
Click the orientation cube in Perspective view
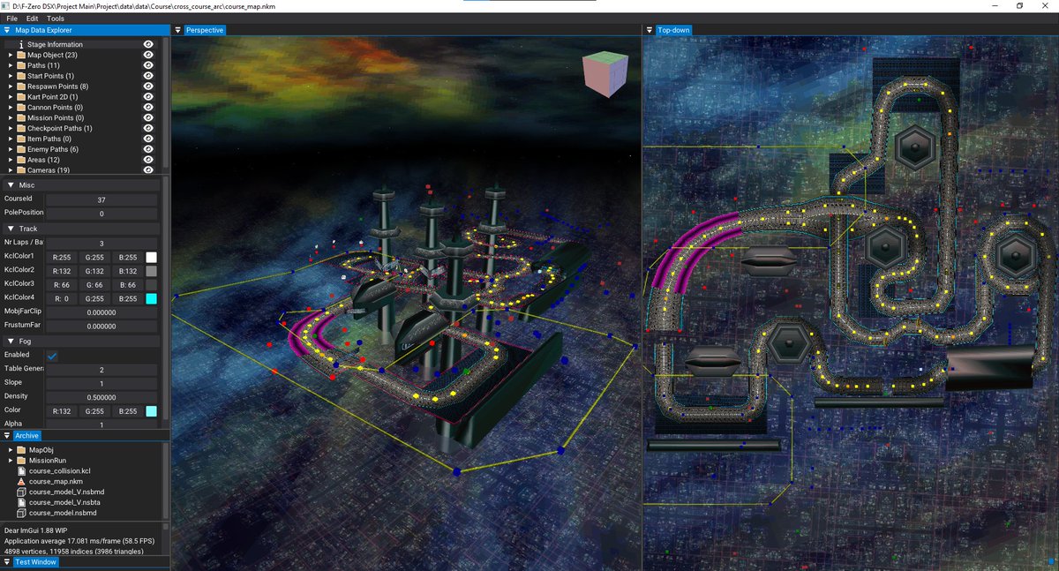605,74
